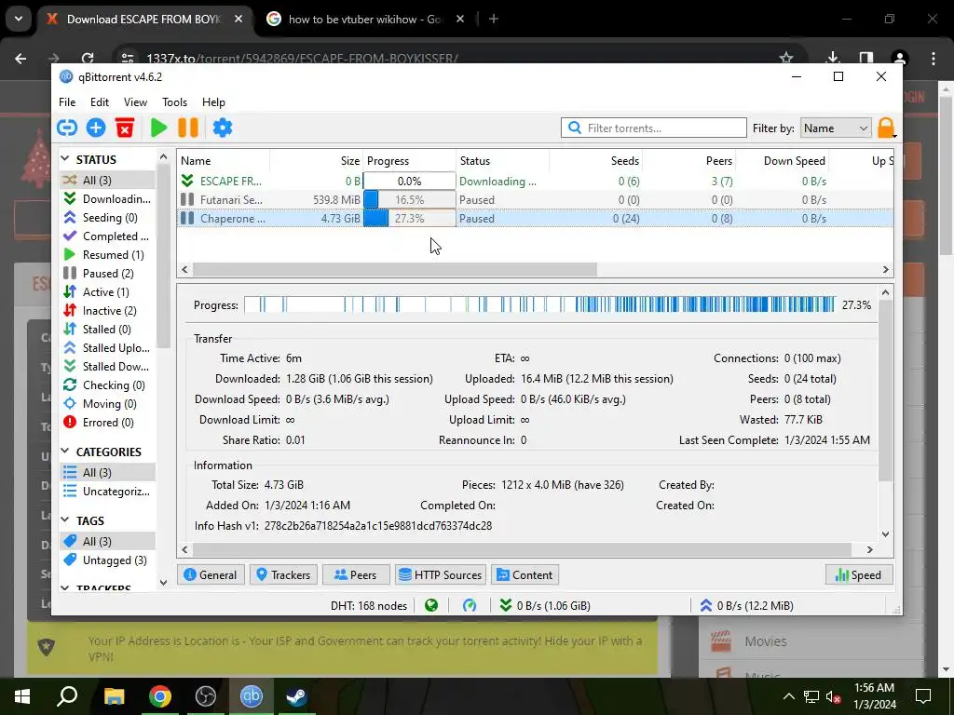Image resolution: width=954 pixels, height=715 pixels.
Task: Select the Stalled (0) status filter
Action: pos(108,329)
